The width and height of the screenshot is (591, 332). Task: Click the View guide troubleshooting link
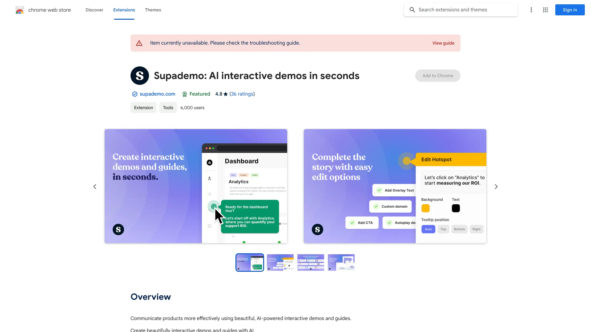pyautogui.click(x=443, y=43)
